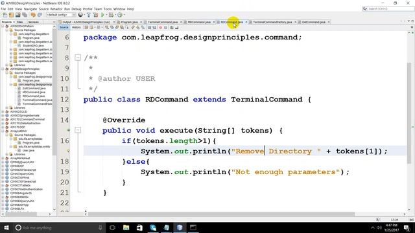The width and height of the screenshot is (415, 233).
Task: Click the Save All toolbar icon
Action: pyautogui.click(x=25, y=15)
